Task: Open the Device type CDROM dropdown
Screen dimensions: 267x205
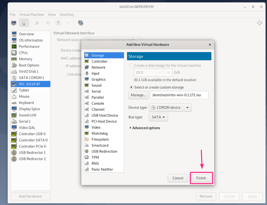Action: point(170,108)
